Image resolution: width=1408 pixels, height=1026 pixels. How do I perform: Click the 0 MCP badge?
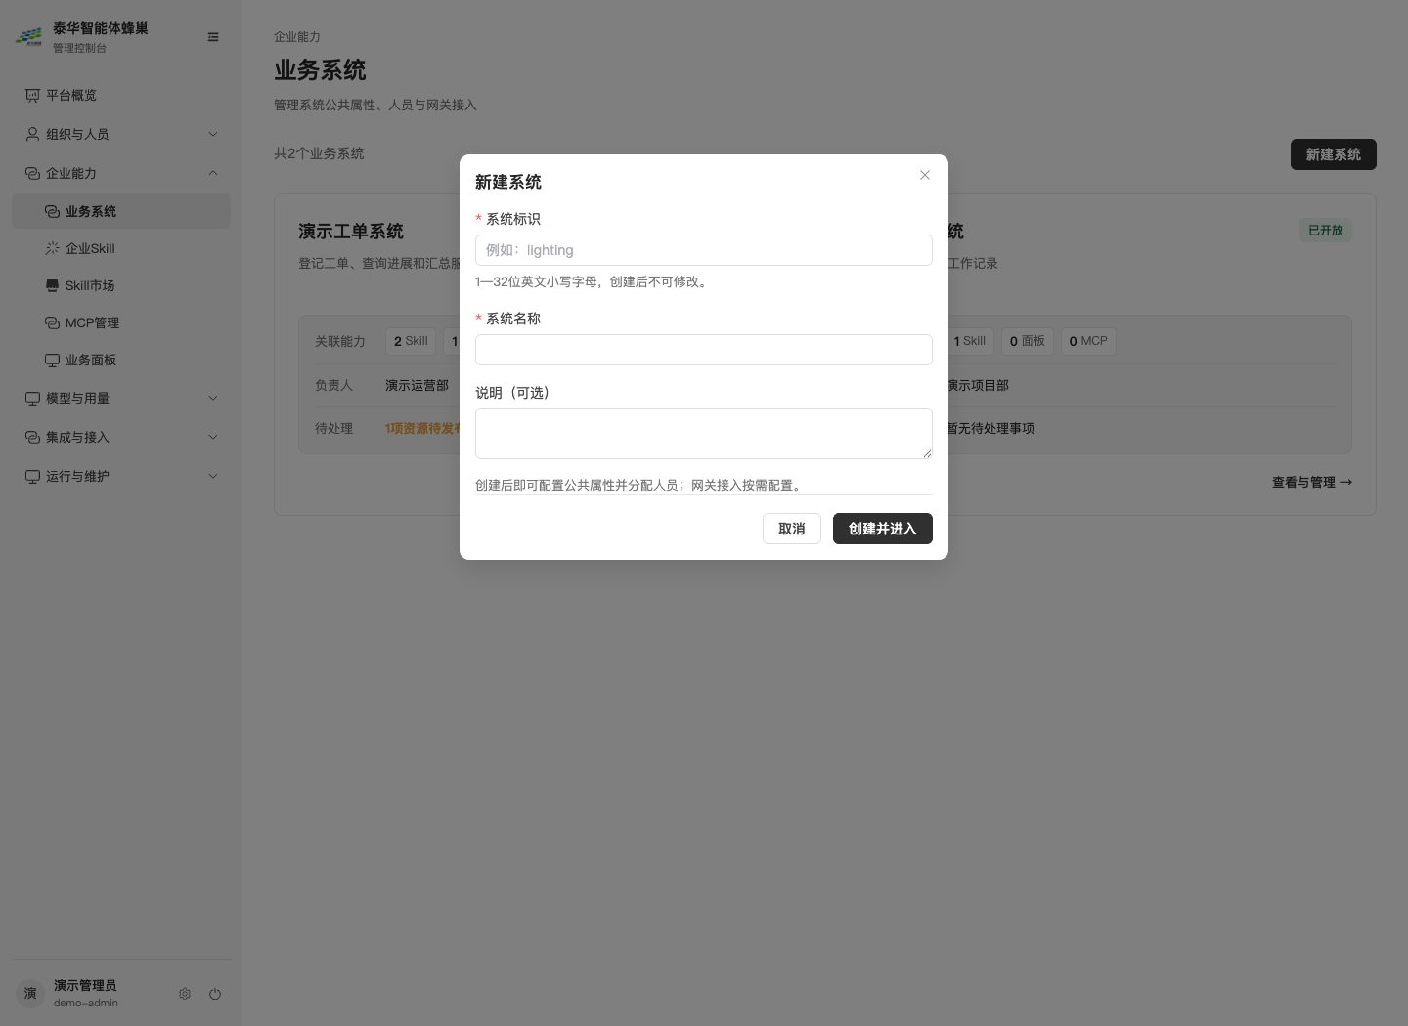[1088, 341]
